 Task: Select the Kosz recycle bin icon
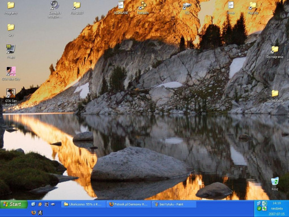tap(275, 184)
